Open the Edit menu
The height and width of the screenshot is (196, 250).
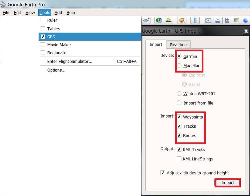pyautogui.click(x=17, y=12)
